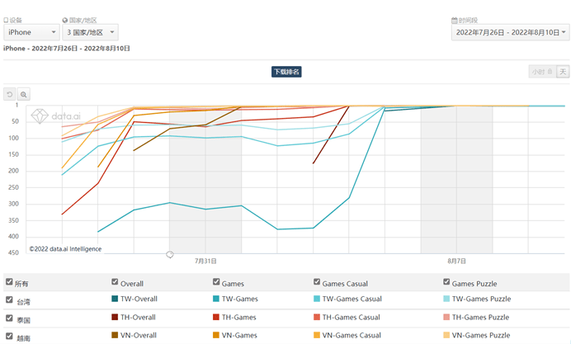Click the calendar icon beside 时间段
571x344 pixels.
pyautogui.click(x=454, y=20)
